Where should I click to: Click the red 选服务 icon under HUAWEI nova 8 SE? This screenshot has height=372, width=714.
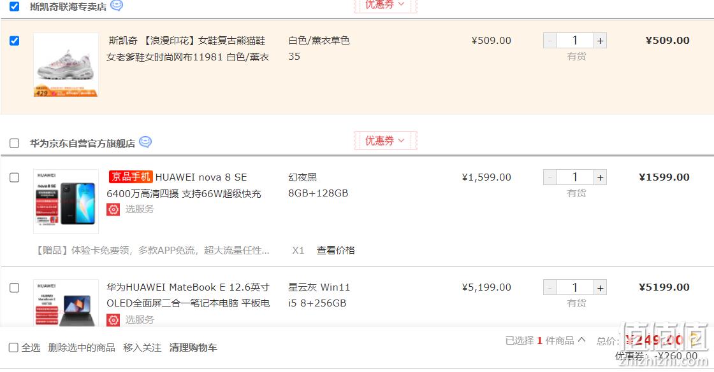pyautogui.click(x=113, y=209)
